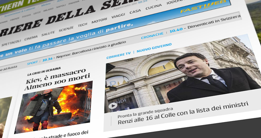Click Pronta la grande squadra subtitle
261x138 pixels.
145,113
